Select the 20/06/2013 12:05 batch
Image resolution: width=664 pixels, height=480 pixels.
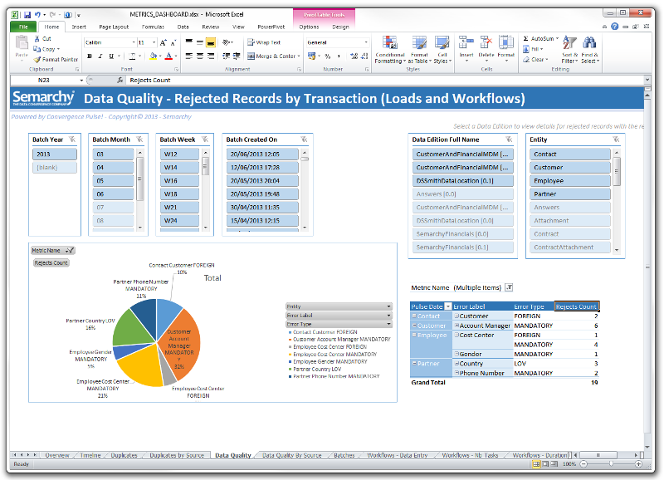click(x=262, y=154)
